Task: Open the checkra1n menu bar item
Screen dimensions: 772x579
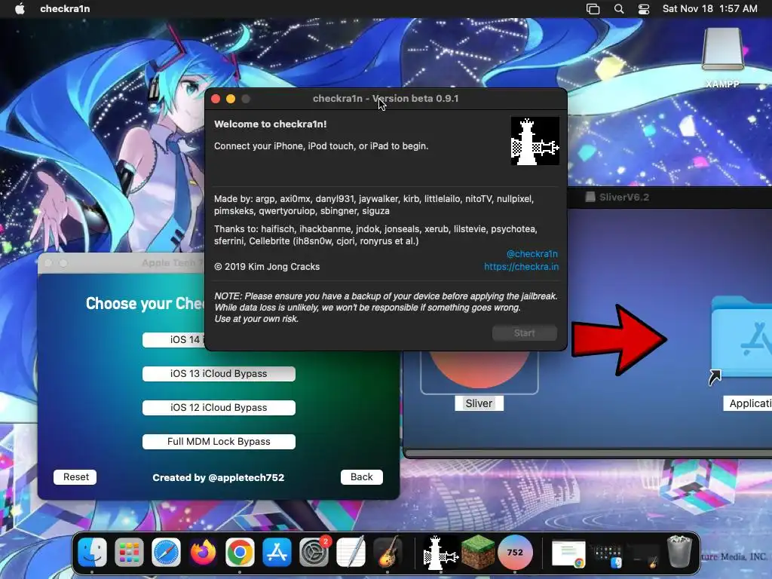Action: point(65,8)
